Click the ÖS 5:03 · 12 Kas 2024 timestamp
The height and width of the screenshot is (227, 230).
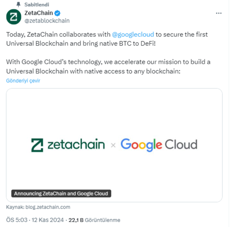(35, 220)
